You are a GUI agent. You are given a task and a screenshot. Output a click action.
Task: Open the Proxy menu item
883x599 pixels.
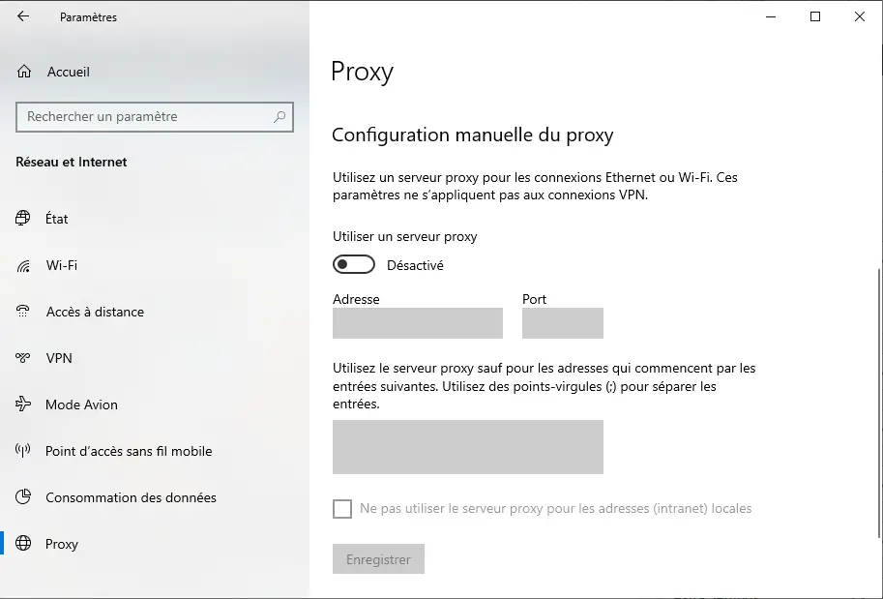(x=61, y=544)
